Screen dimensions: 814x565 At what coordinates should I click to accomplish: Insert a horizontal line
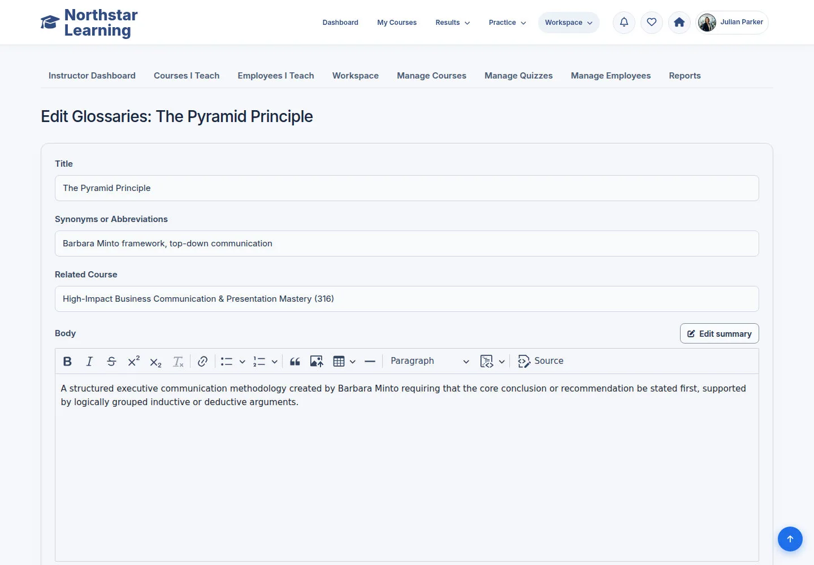(370, 362)
